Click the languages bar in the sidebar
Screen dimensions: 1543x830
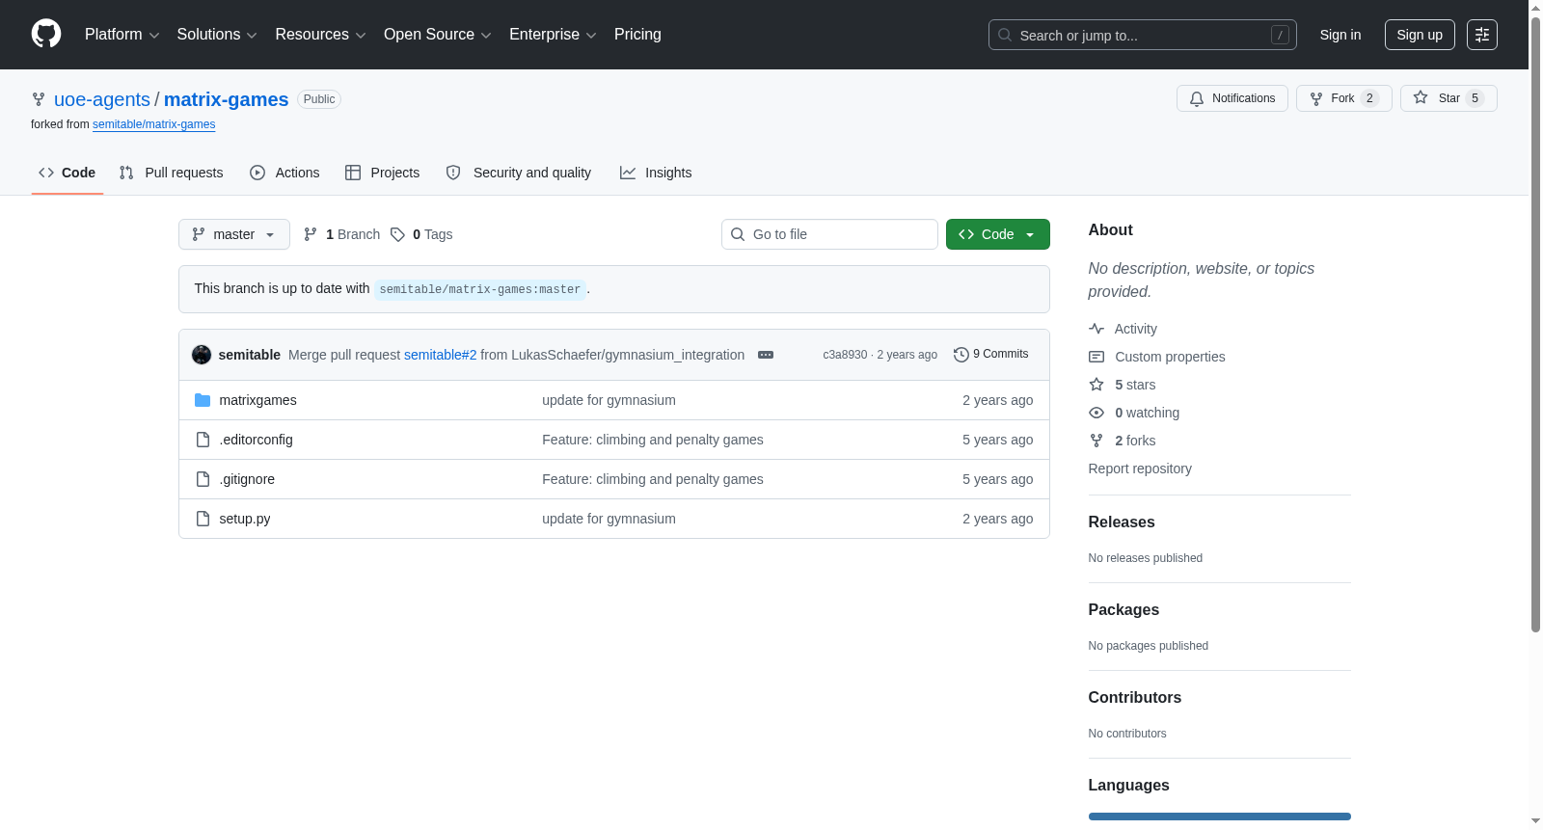coord(1220,817)
